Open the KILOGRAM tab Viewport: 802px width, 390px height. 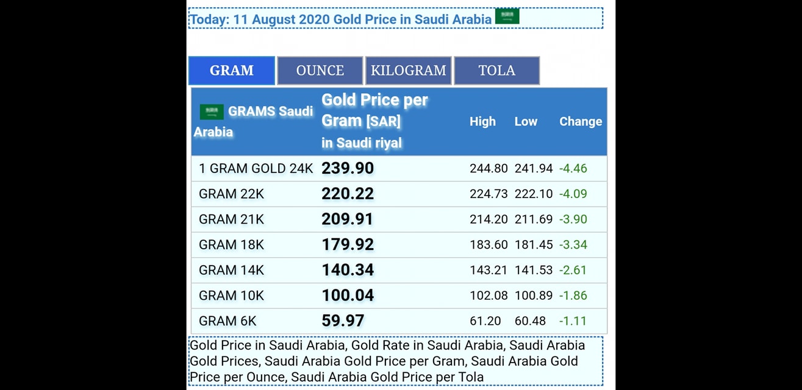coord(409,71)
